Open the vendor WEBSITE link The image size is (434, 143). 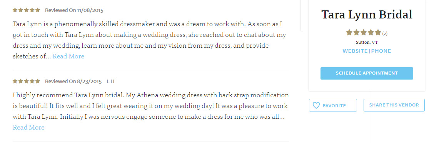[355, 51]
